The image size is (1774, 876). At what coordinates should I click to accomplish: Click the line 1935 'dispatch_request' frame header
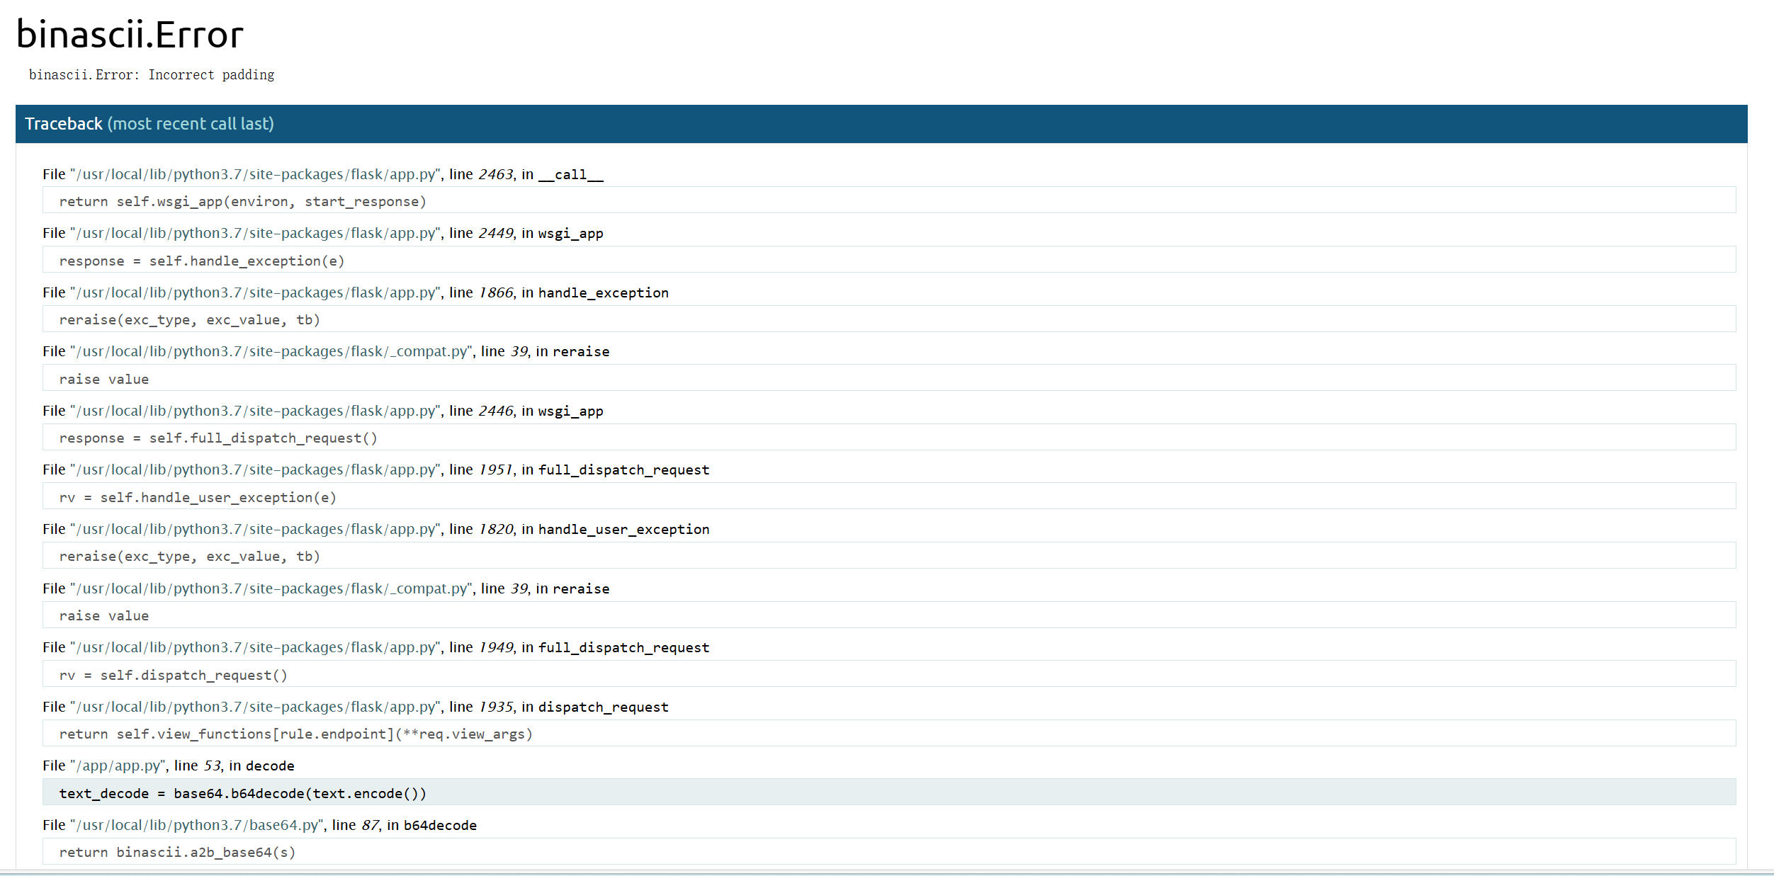pyautogui.click(x=355, y=707)
